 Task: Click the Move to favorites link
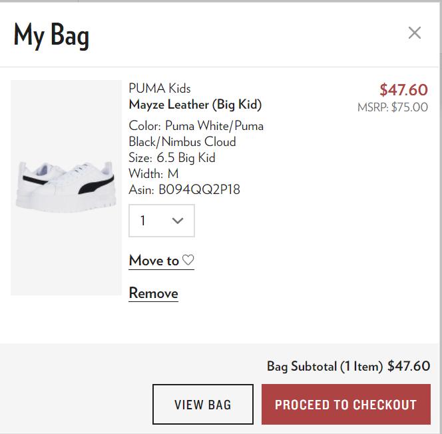tap(154, 260)
